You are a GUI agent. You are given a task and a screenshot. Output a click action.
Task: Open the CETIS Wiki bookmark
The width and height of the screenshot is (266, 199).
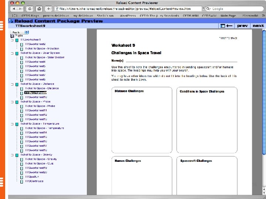click(x=191, y=16)
